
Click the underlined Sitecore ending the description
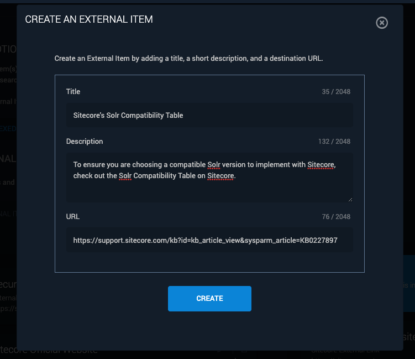[x=220, y=176]
